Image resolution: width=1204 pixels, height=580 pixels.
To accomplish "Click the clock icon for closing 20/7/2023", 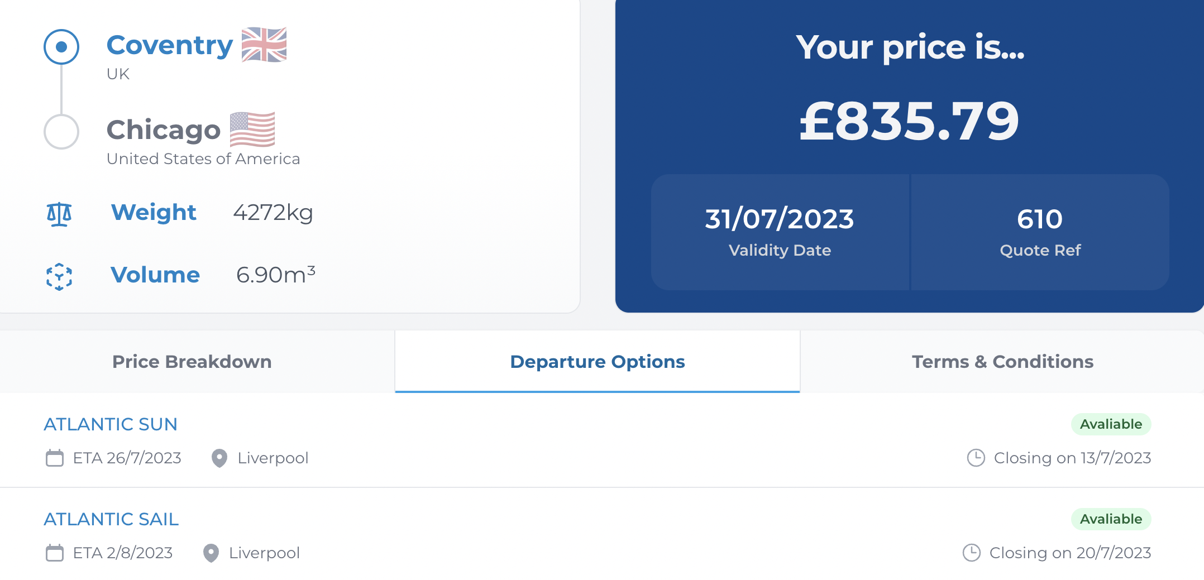I will click(x=971, y=553).
